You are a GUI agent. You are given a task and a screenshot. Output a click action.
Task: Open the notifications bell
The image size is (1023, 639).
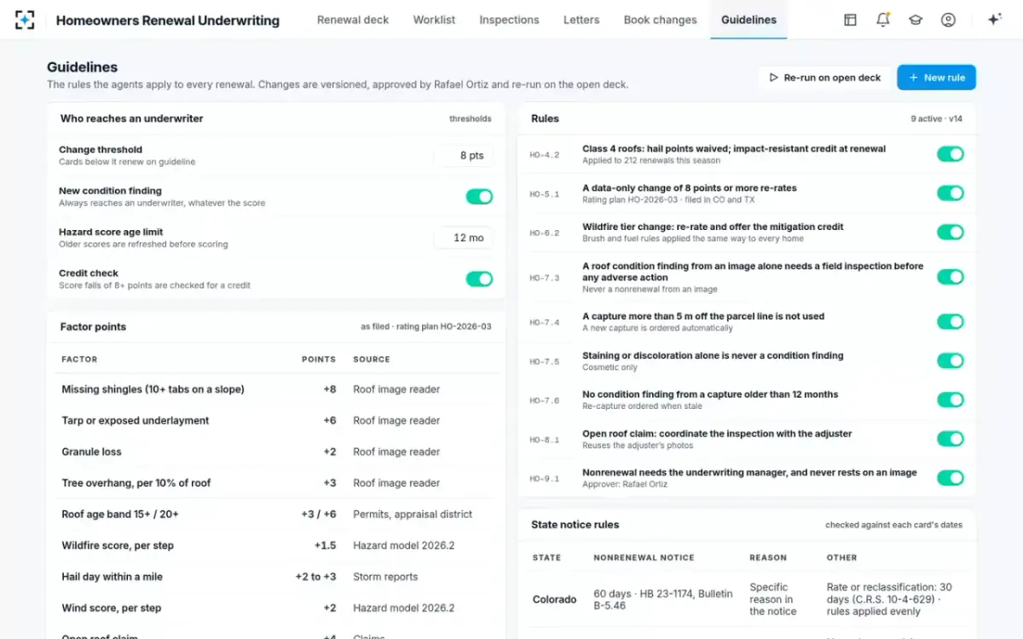click(883, 20)
